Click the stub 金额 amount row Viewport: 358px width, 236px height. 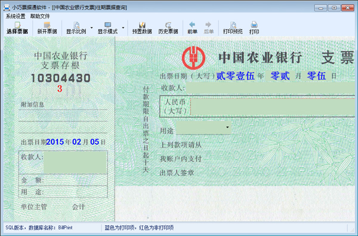(x=63, y=180)
